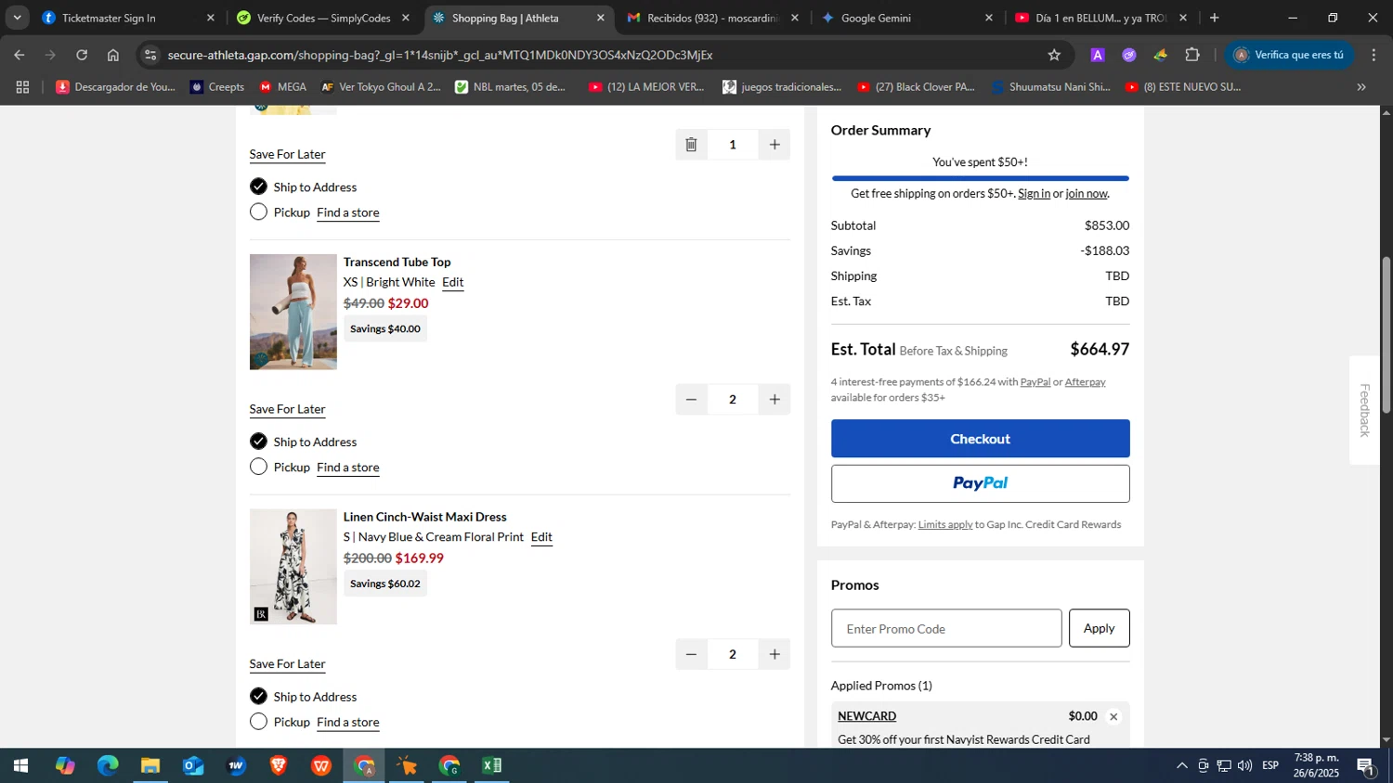Viewport: 1393px width, 783px height.
Task: Decrease Transcend Tube Top quantity
Action: pos(691,399)
